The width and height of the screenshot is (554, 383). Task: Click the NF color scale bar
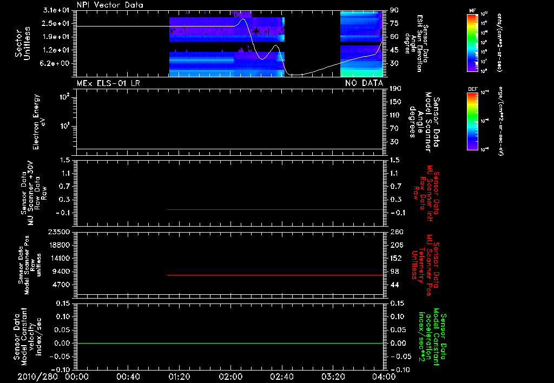pos(472,43)
